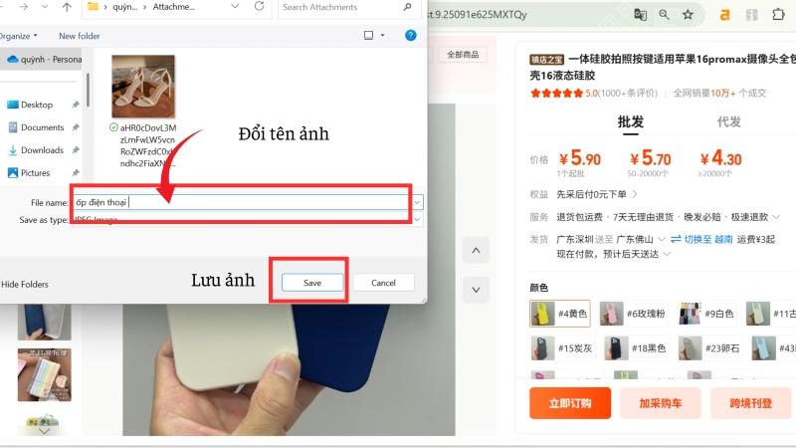Screen dimensions: 796x448
Task: Click thumbnail list scroll-down chevron
Action: click(44, 431)
